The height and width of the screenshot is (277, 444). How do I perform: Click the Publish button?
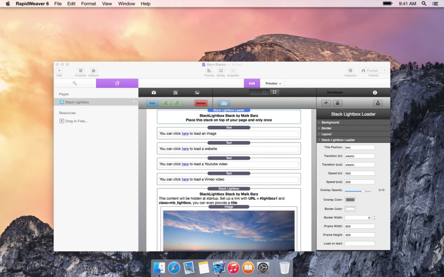coord(370,70)
